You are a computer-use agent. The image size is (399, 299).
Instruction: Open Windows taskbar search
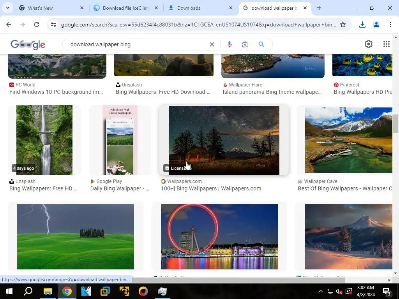pos(28,291)
